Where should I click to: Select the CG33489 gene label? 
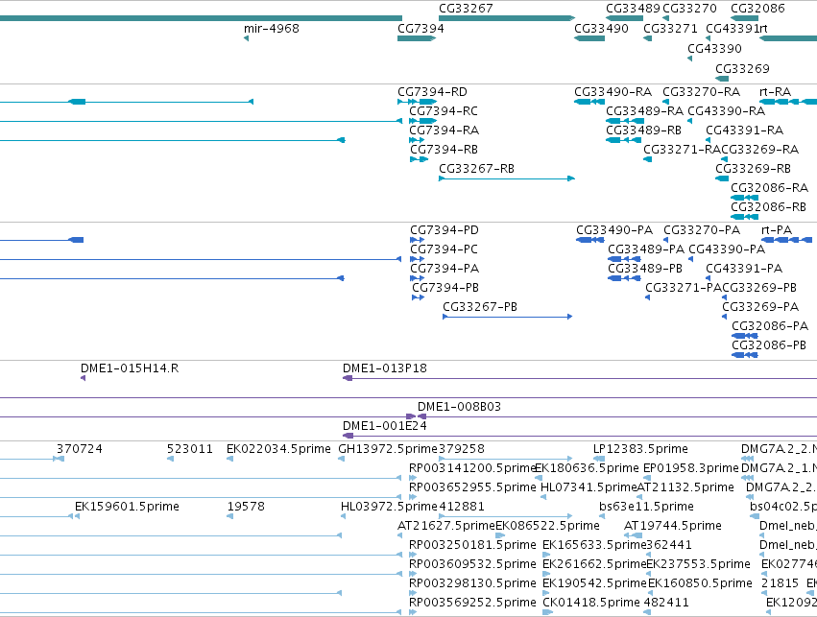[x=633, y=9]
